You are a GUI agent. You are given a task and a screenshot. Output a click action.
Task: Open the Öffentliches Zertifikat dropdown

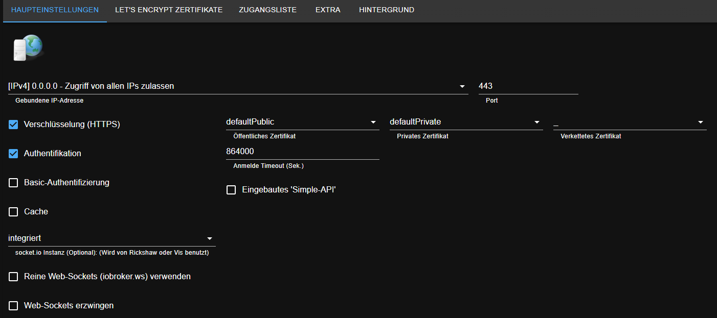(303, 122)
